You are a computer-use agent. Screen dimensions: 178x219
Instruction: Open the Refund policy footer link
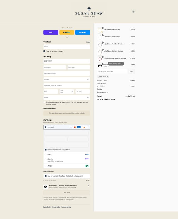47,207
